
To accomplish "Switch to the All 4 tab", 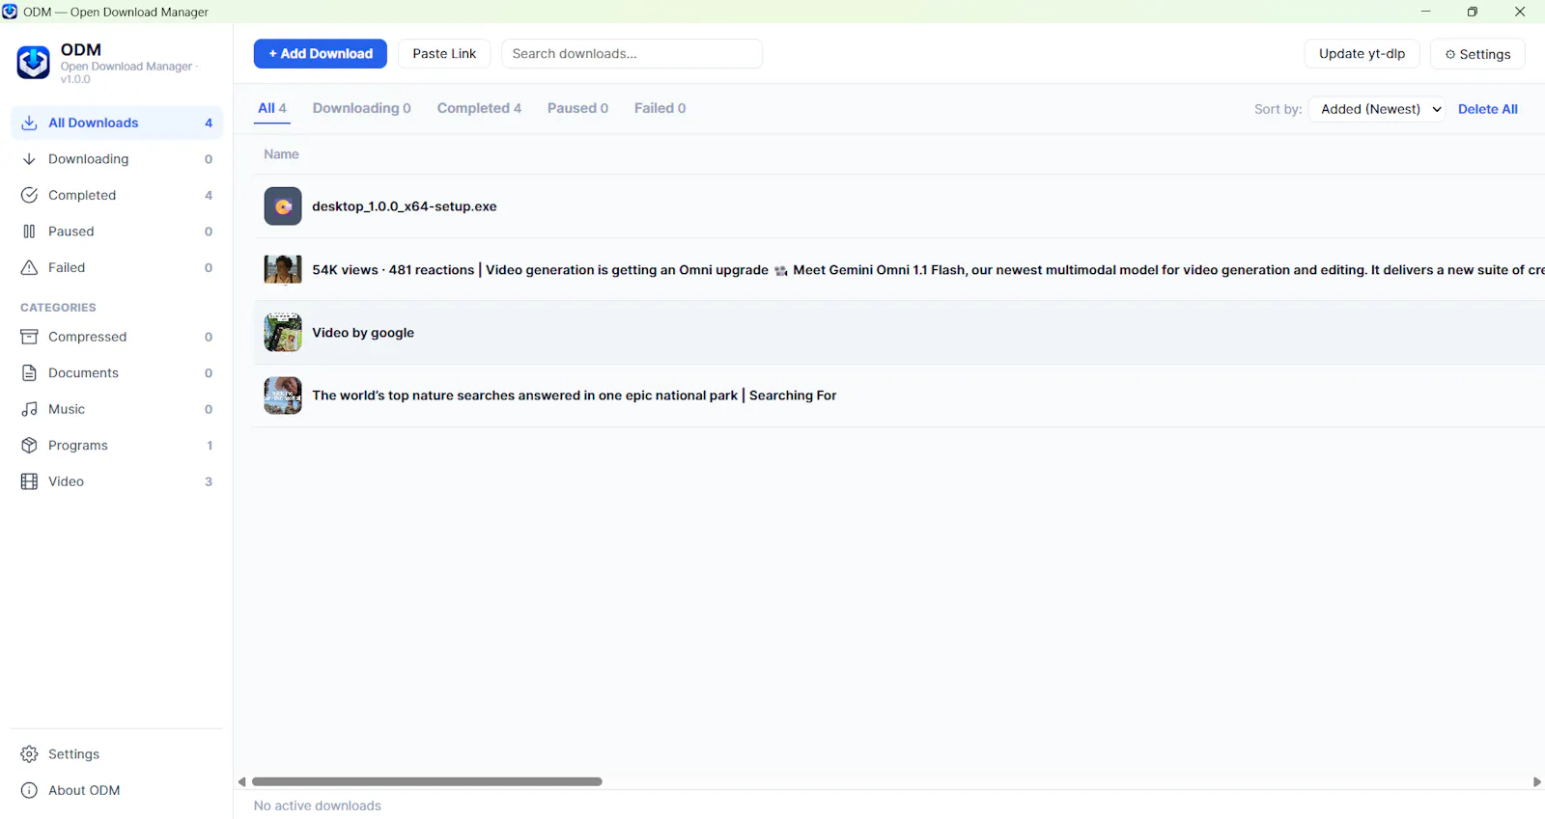I will tap(272, 108).
